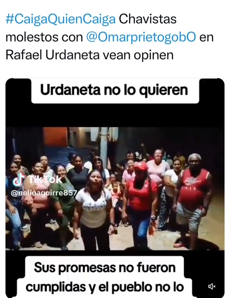This screenshot has width=230, height=298.
Task: Open the @OmarprietogobO profile mention
Action: pos(141,37)
